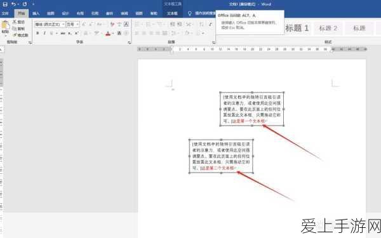The image size is (381, 238).
Task: Open the 设计 tab
Action: tap(65, 13)
